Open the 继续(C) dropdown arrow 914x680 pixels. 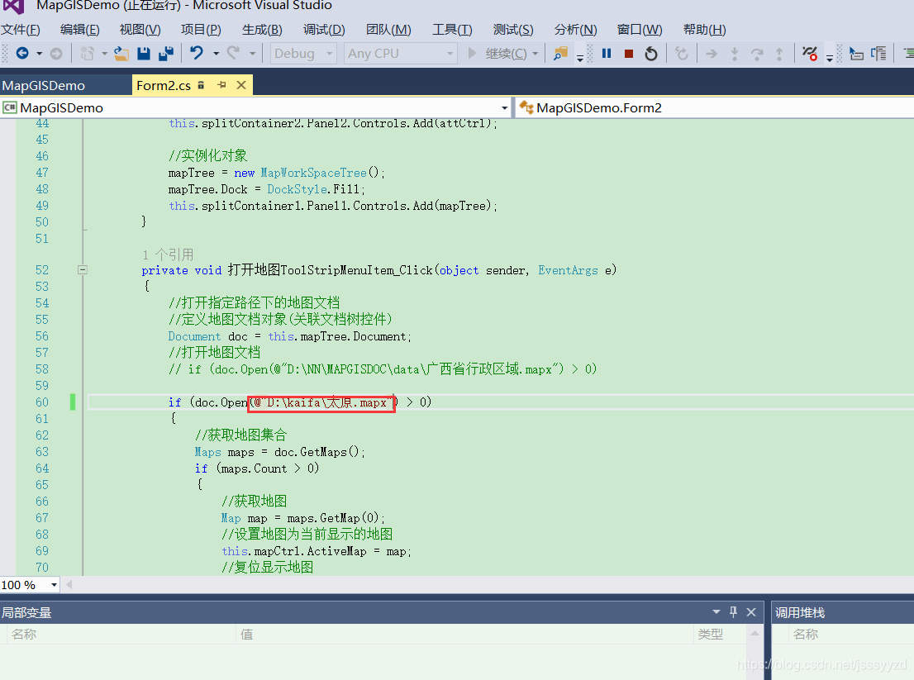[536, 54]
